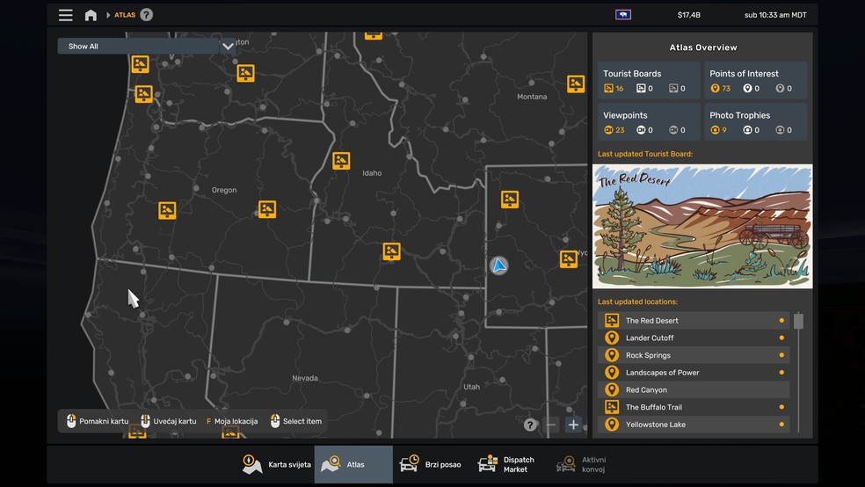Viewport: 865px width, 487px height.
Task: Open the map legend help button
Action: pos(530,425)
